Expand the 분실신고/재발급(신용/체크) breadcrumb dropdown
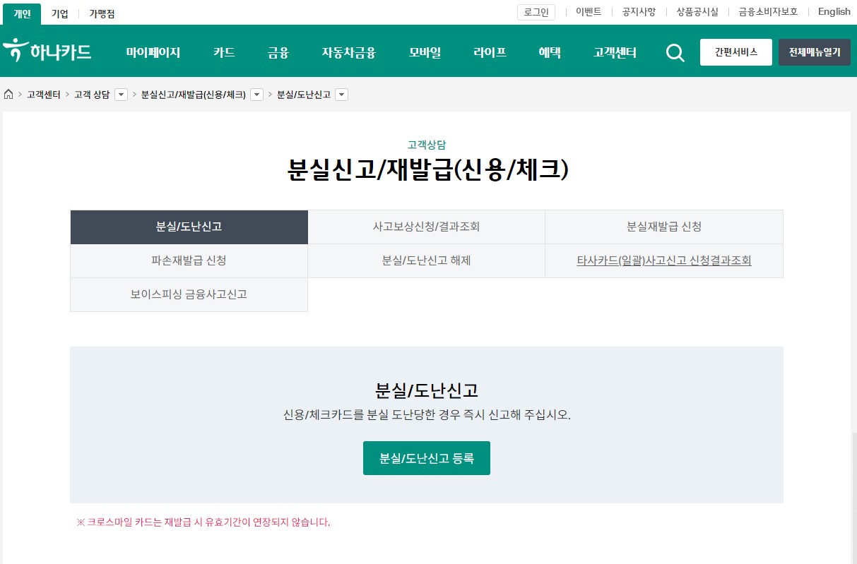Screen dimensions: 857x564 click(x=256, y=94)
